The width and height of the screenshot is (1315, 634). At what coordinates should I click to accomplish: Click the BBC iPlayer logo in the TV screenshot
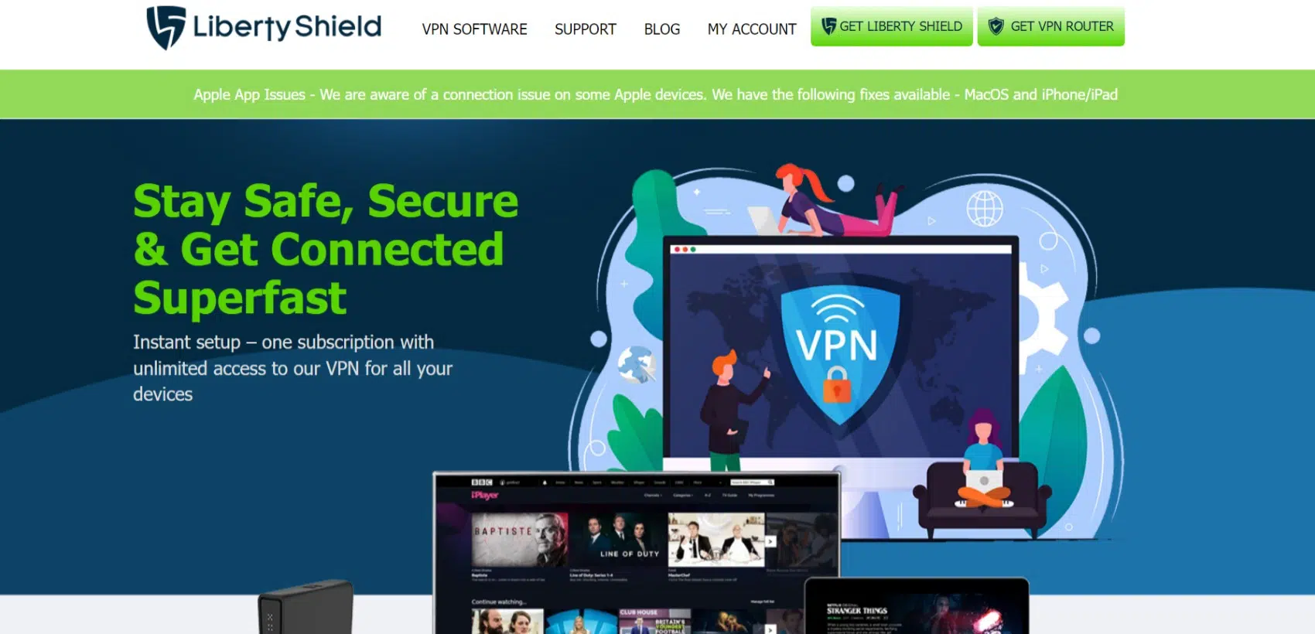click(x=484, y=489)
